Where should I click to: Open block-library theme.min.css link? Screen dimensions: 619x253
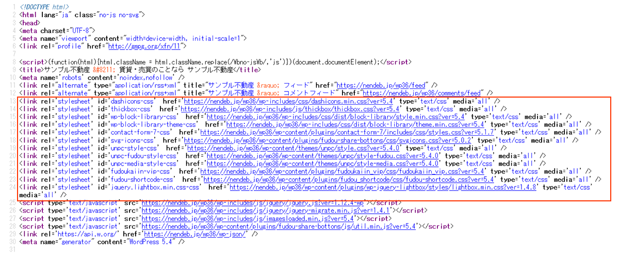355,124
